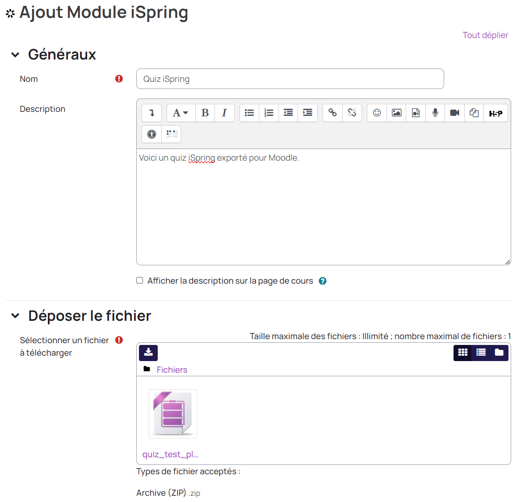Collapse the Déposer le fichier section

(16, 316)
